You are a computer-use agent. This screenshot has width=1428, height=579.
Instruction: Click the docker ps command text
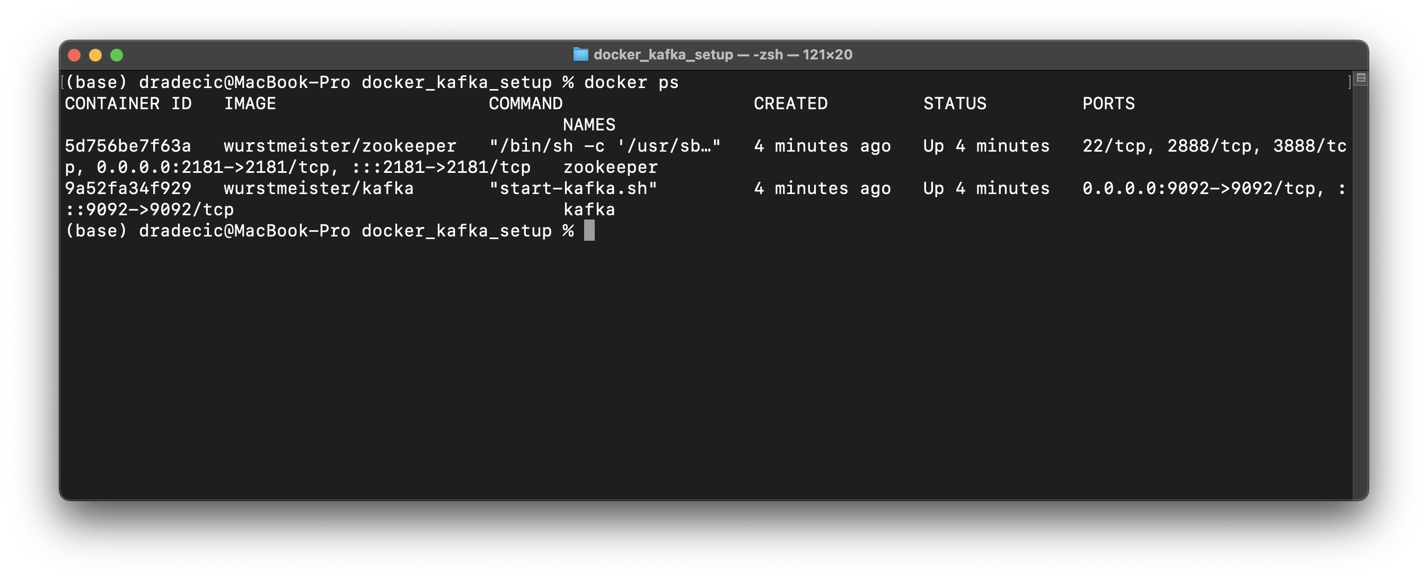point(631,82)
